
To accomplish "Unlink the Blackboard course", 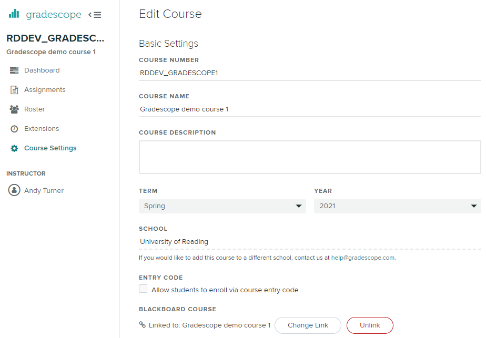I will tap(370, 325).
